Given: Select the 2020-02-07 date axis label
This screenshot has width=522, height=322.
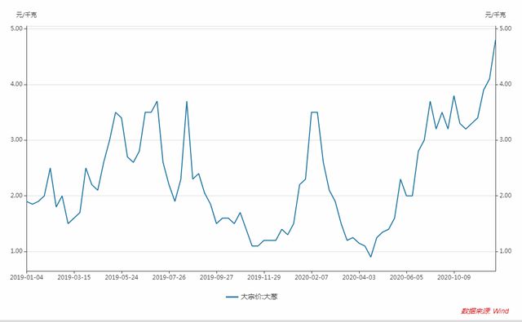Looking at the screenshot, I should [x=312, y=277].
